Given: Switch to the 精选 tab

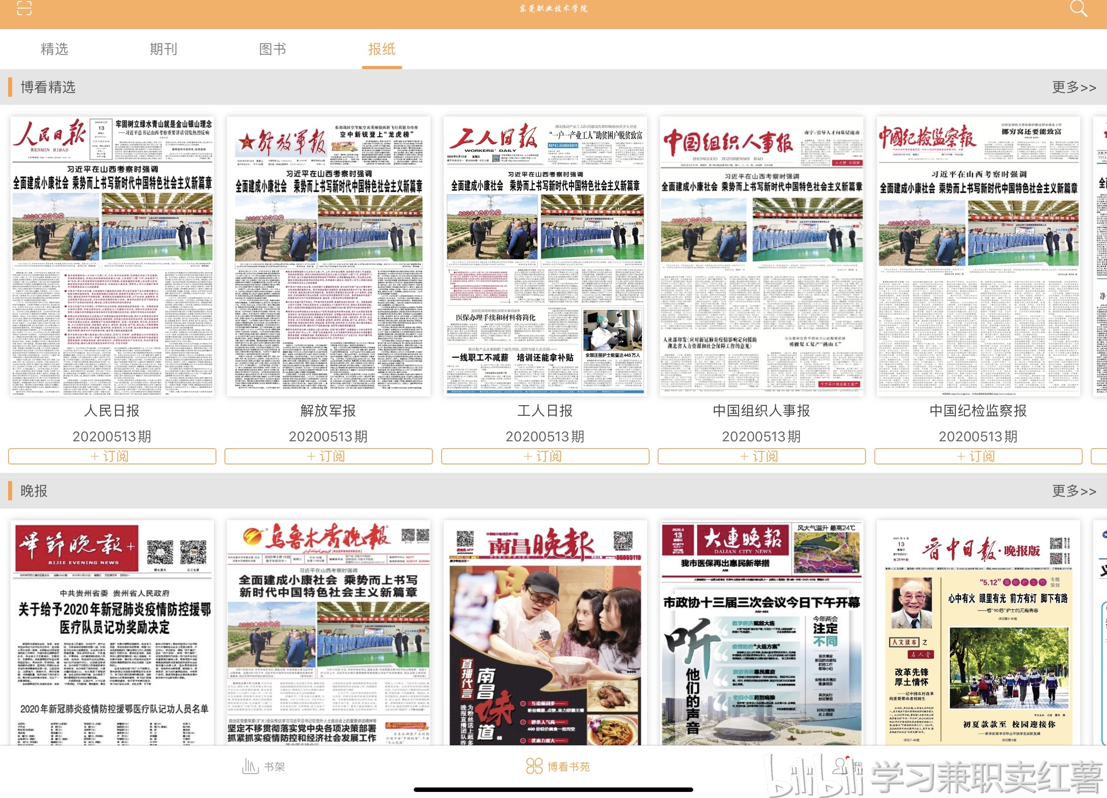Looking at the screenshot, I should tap(54, 49).
